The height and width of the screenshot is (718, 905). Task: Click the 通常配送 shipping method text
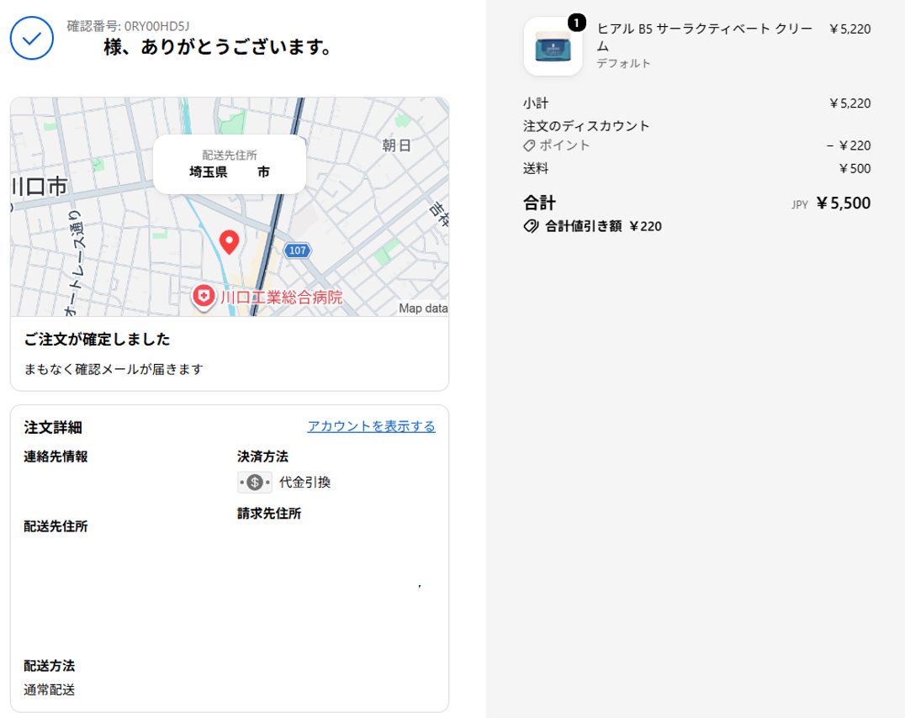[x=50, y=689]
